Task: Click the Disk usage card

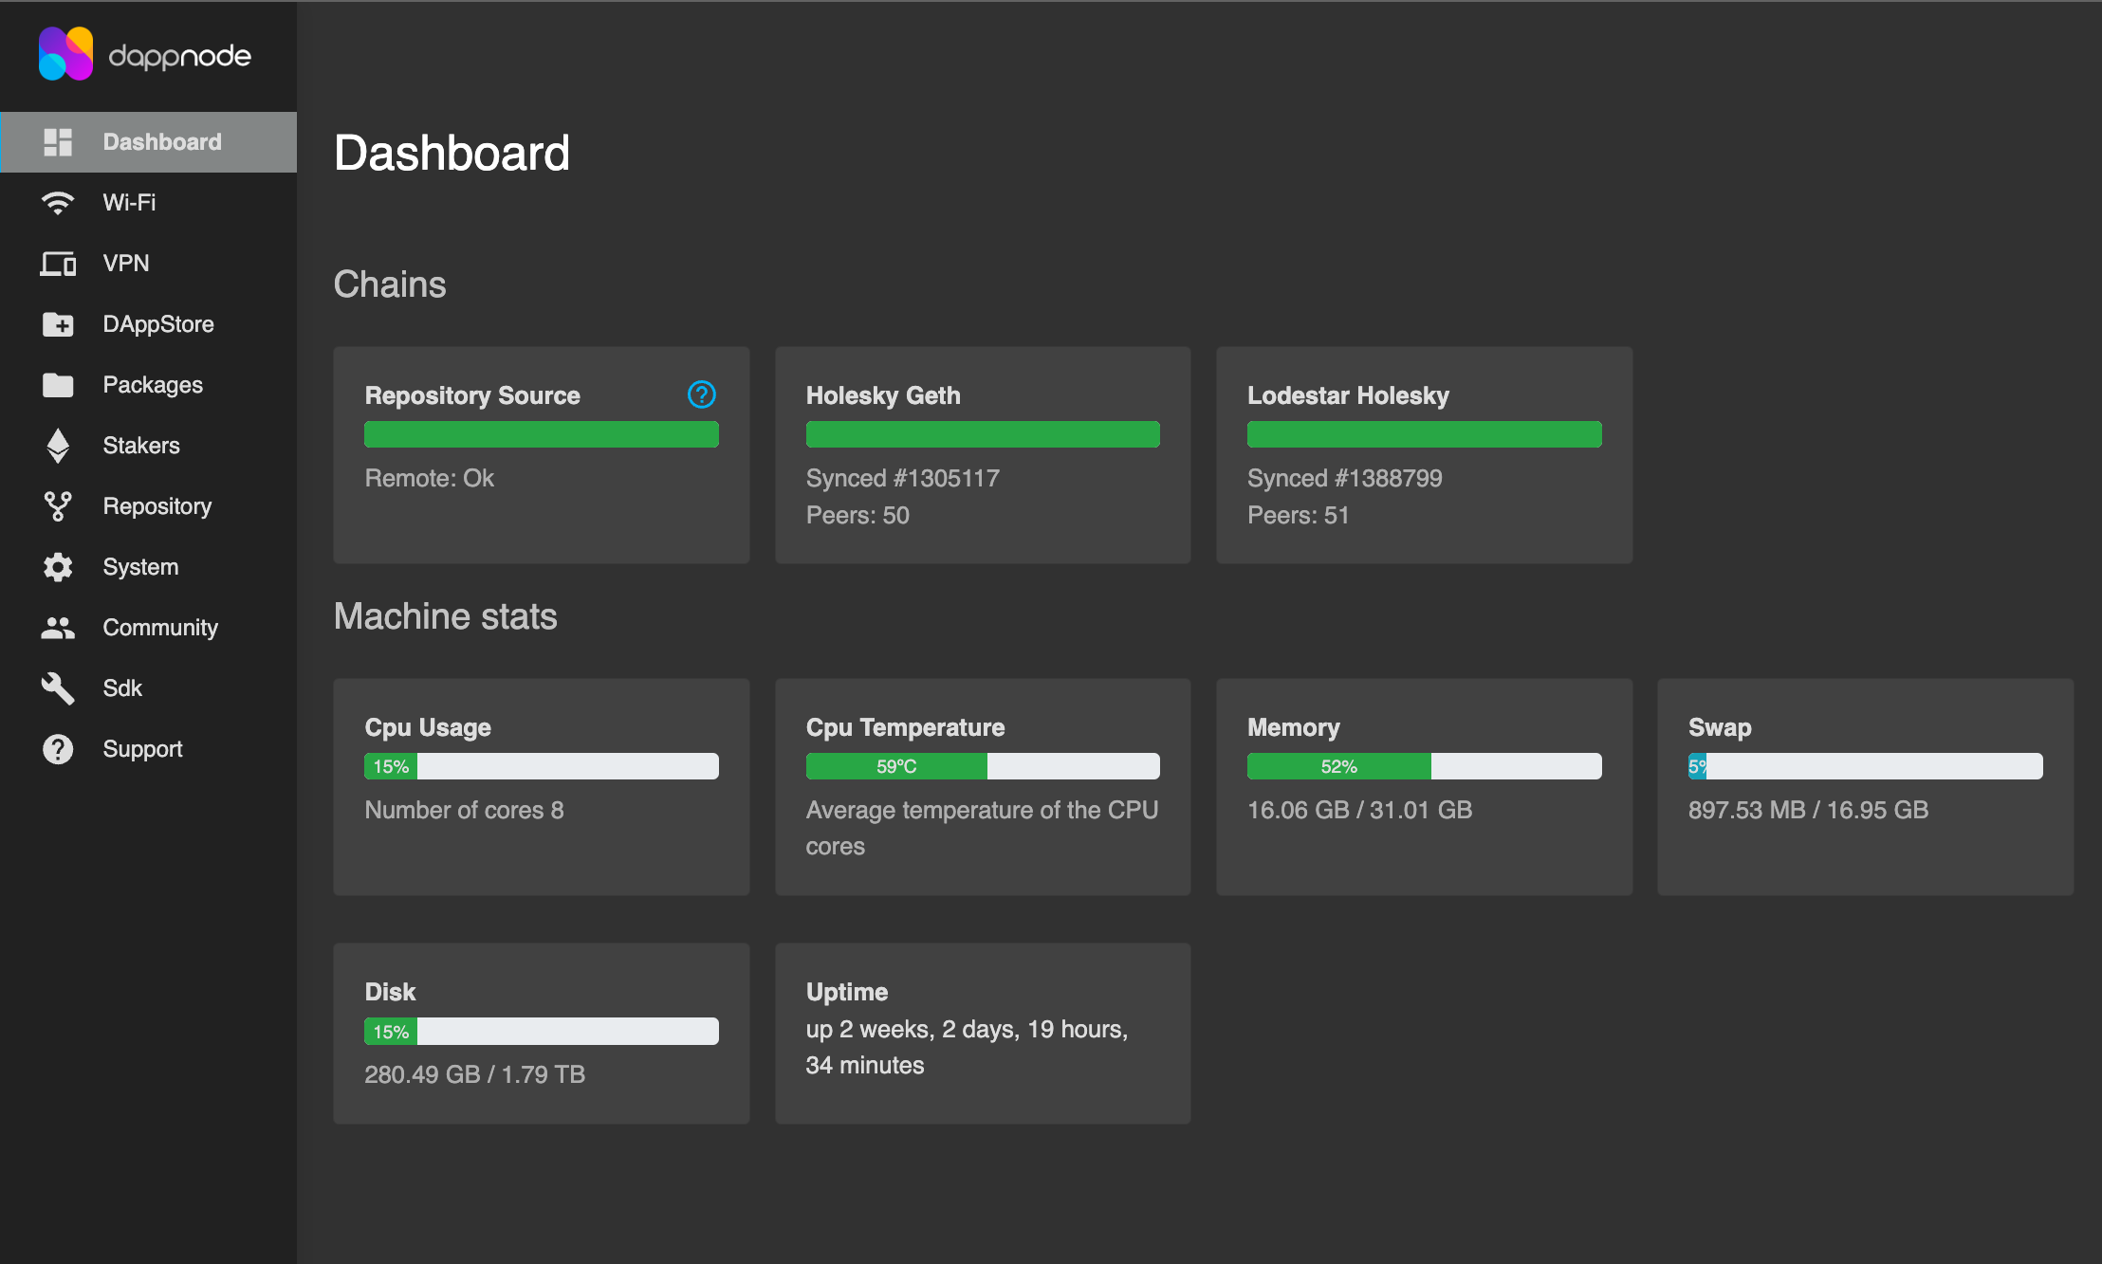Action: coord(541,1033)
